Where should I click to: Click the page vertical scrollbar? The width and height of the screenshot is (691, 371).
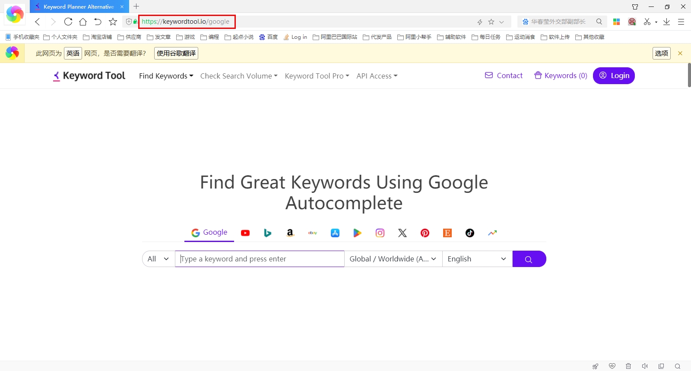coord(689,75)
